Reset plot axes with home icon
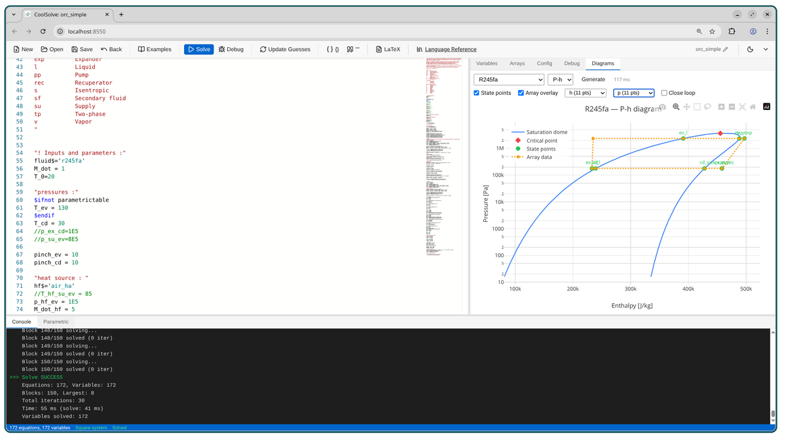This screenshot has height=441, width=786. 753,107
